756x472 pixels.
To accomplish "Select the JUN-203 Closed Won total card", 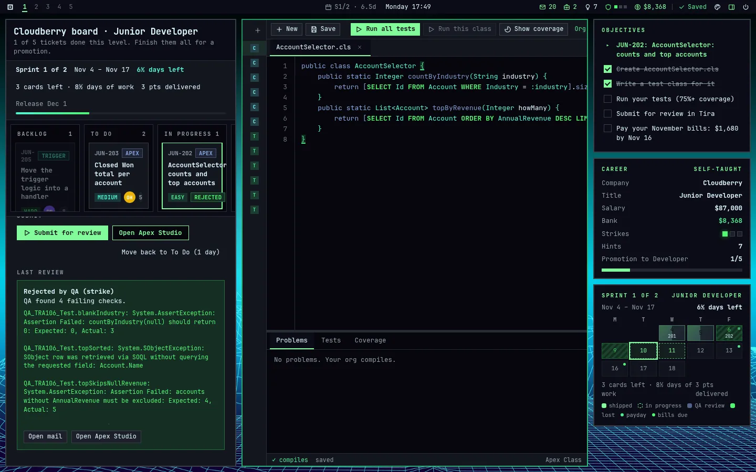I will point(119,176).
